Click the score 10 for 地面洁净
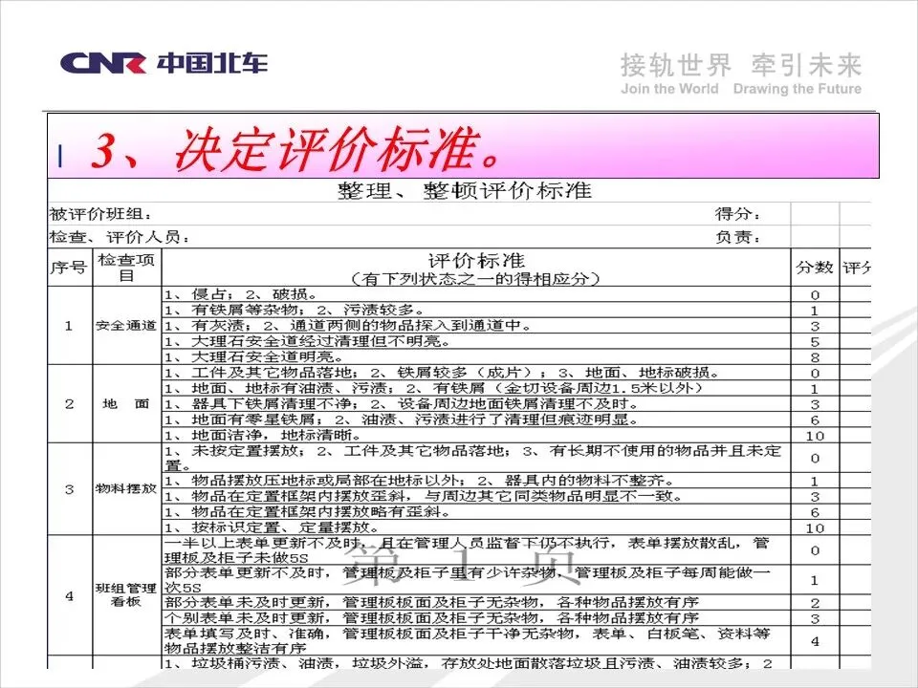Image resolution: width=918 pixels, height=688 pixels. pyautogui.click(x=815, y=436)
